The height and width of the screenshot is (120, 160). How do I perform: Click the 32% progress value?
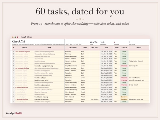102,42
